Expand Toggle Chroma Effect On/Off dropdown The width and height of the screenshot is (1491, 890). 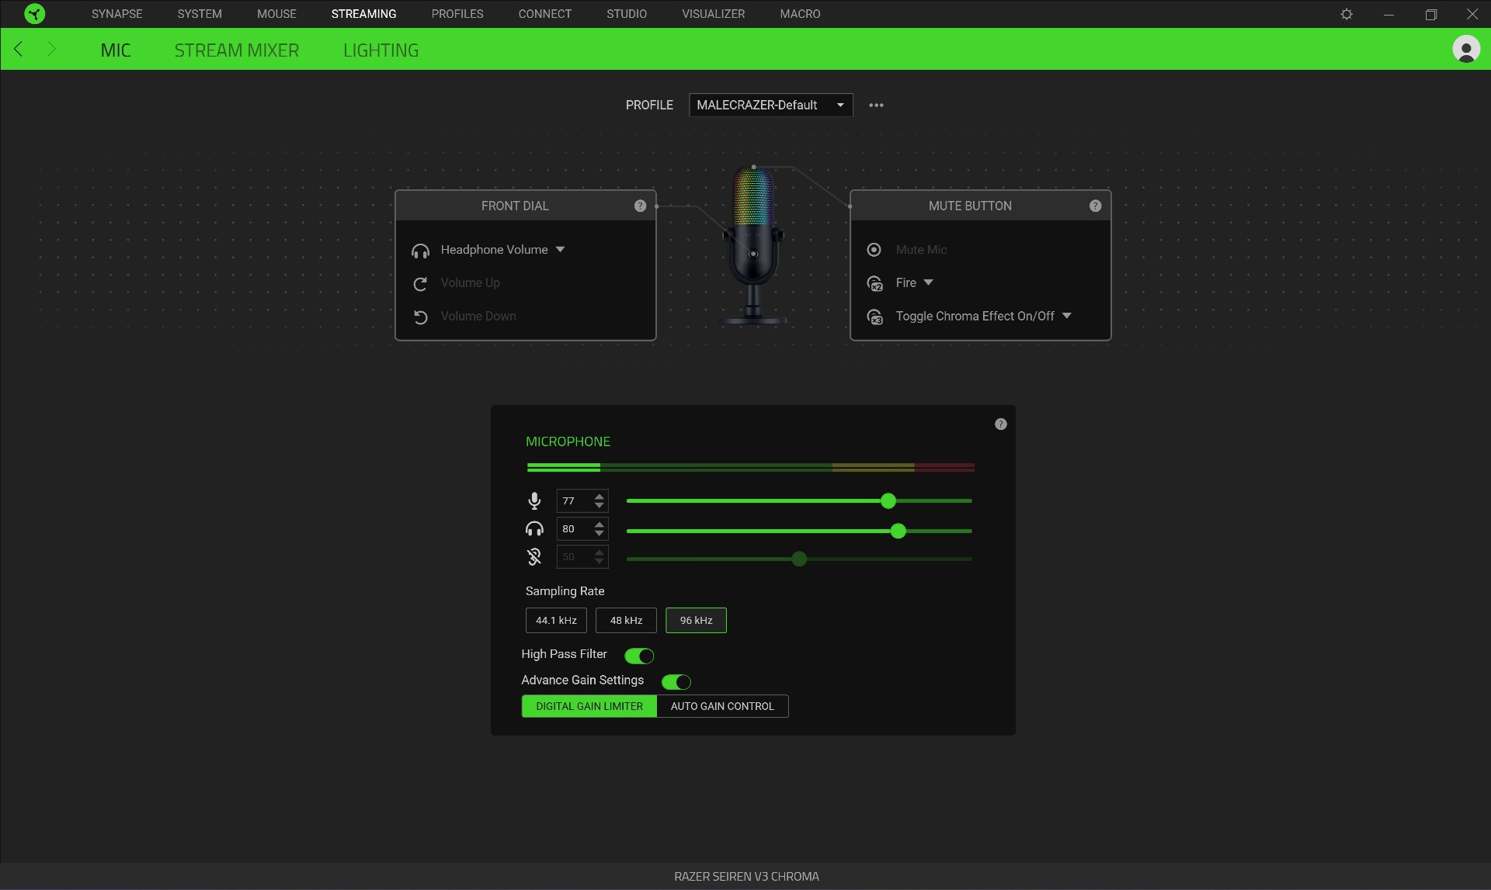click(1066, 316)
